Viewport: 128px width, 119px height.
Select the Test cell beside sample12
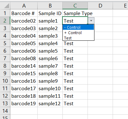(x=75, y=103)
